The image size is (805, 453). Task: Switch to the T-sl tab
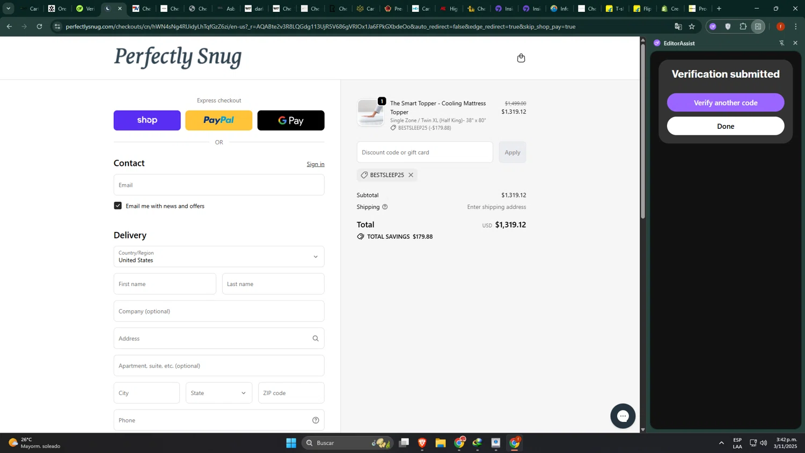tap(615, 9)
